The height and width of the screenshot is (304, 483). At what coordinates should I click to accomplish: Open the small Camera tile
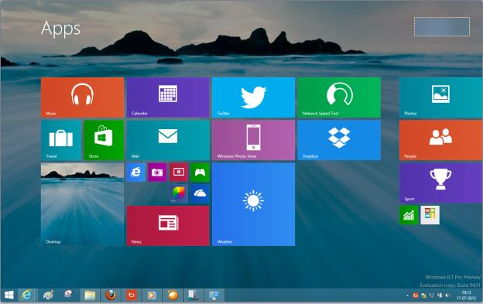[157, 172]
